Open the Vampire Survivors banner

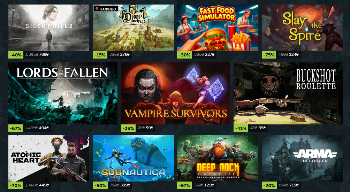pyautogui.click(x=175, y=93)
